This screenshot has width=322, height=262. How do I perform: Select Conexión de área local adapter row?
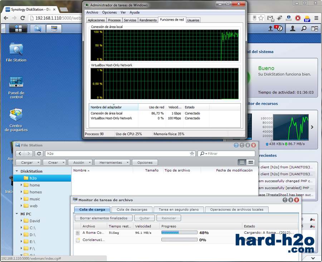[165, 113]
